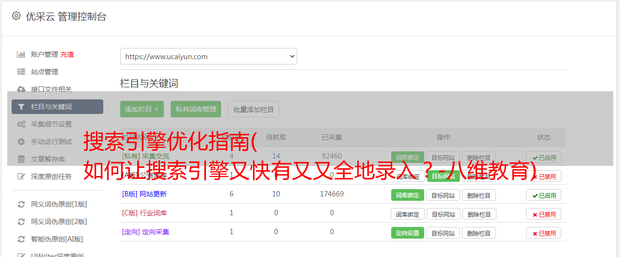620x257 pixels.
Task: Click the 待抓取 value 10
Action: coord(276,194)
